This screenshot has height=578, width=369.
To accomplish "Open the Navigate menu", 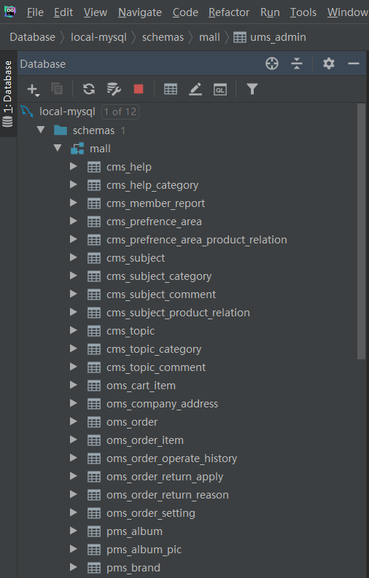I will (x=140, y=12).
